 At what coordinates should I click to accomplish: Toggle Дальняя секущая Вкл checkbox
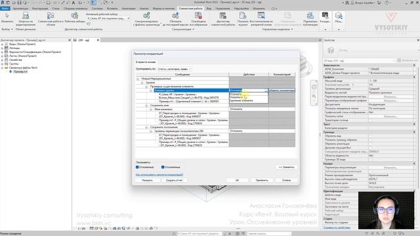click(370, 147)
